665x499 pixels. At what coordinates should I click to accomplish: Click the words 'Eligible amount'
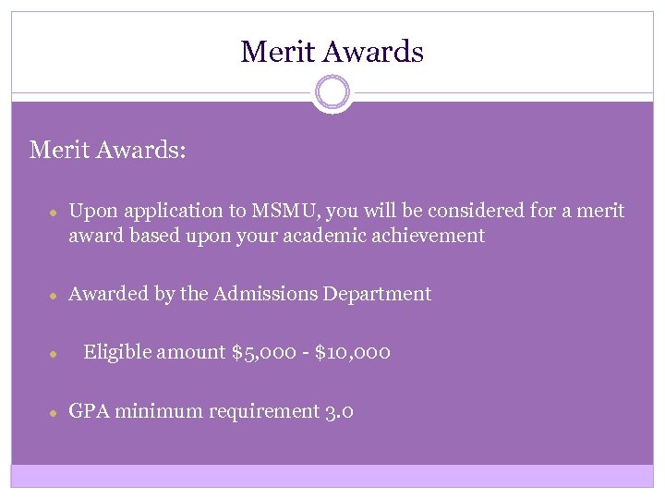point(154,352)
